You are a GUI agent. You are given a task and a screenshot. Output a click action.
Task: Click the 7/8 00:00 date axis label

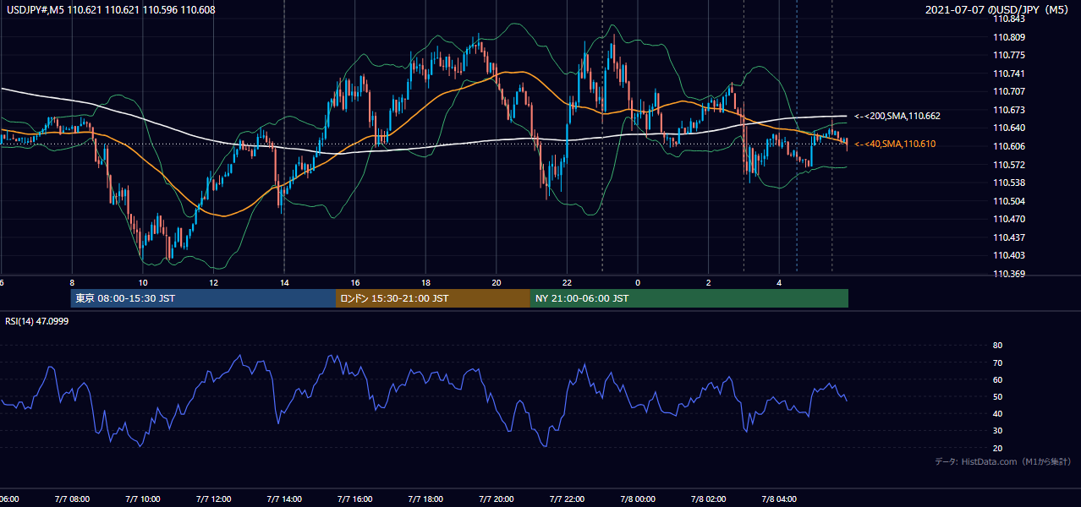click(x=639, y=499)
